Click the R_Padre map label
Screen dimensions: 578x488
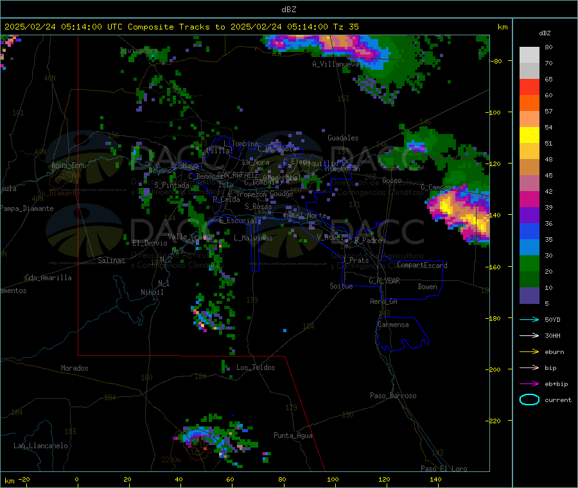point(368,240)
